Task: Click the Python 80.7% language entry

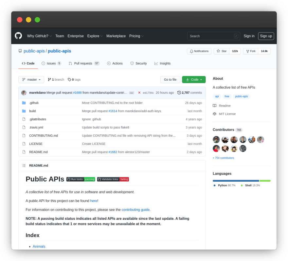Action: pos(225,185)
